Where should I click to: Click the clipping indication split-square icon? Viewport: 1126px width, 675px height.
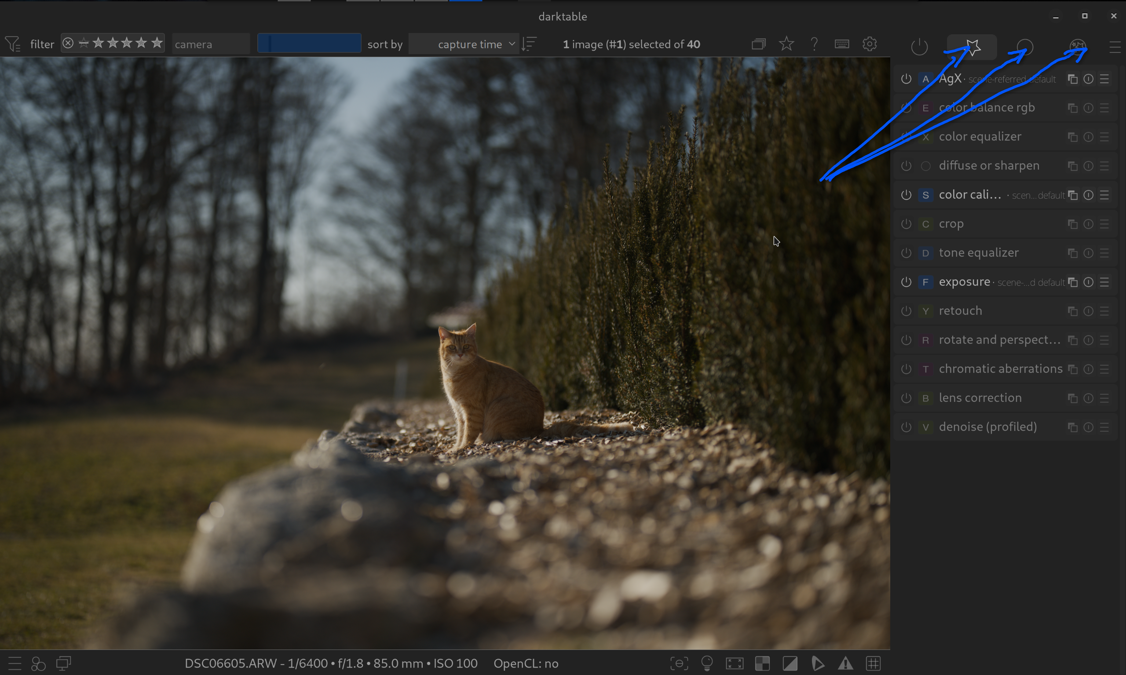pyautogui.click(x=790, y=663)
